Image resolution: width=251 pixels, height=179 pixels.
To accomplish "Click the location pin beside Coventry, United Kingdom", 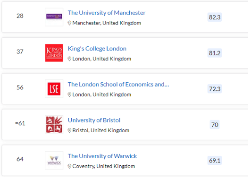I will pyautogui.click(x=69, y=166).
